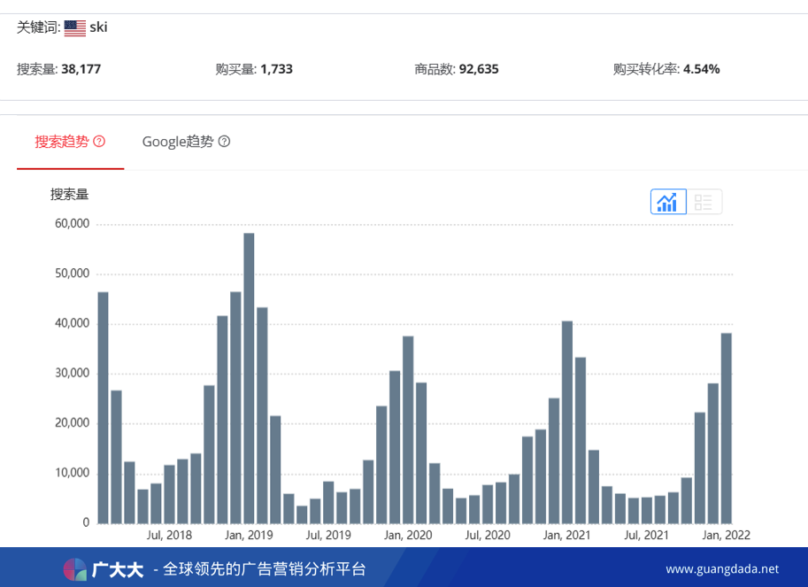Click the 购买转化率 4.54% statistic
The image size is (808, 587).
666,69
